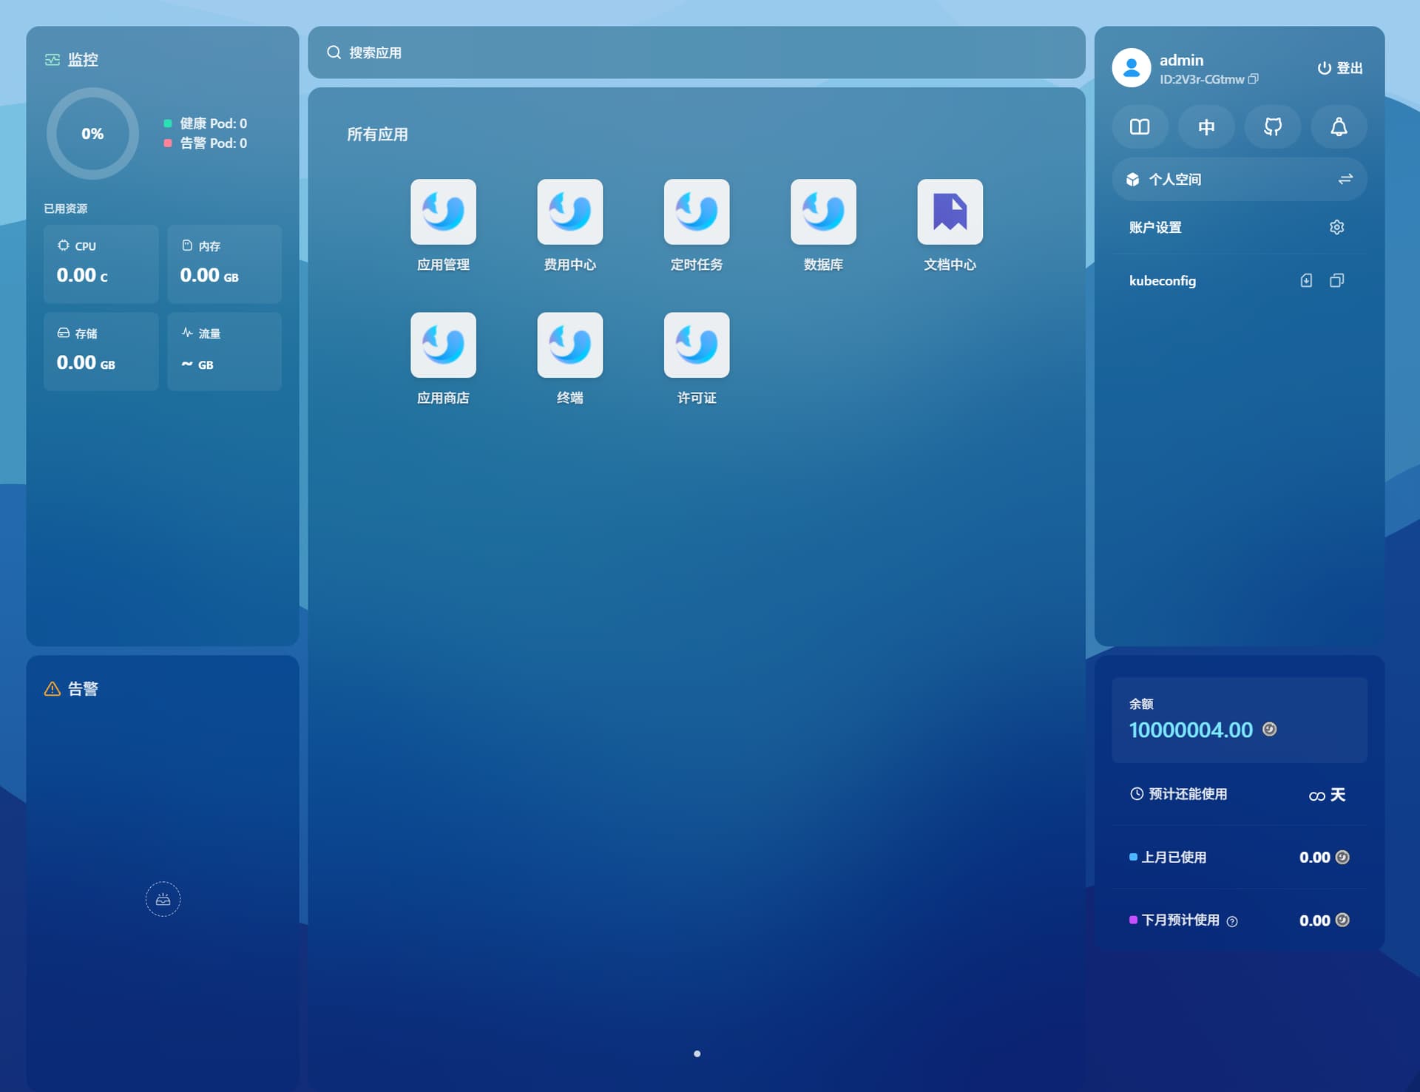1420x1092 pixels.
Task: Open the docs book icon button
Action: (x=1140, y=127)
